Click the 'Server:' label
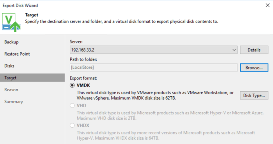 (x=76, y=42)
